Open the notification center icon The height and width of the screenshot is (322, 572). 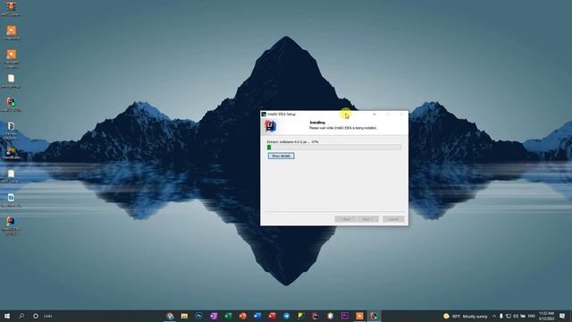562,316
